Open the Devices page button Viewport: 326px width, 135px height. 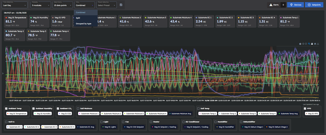pos(295,5)
